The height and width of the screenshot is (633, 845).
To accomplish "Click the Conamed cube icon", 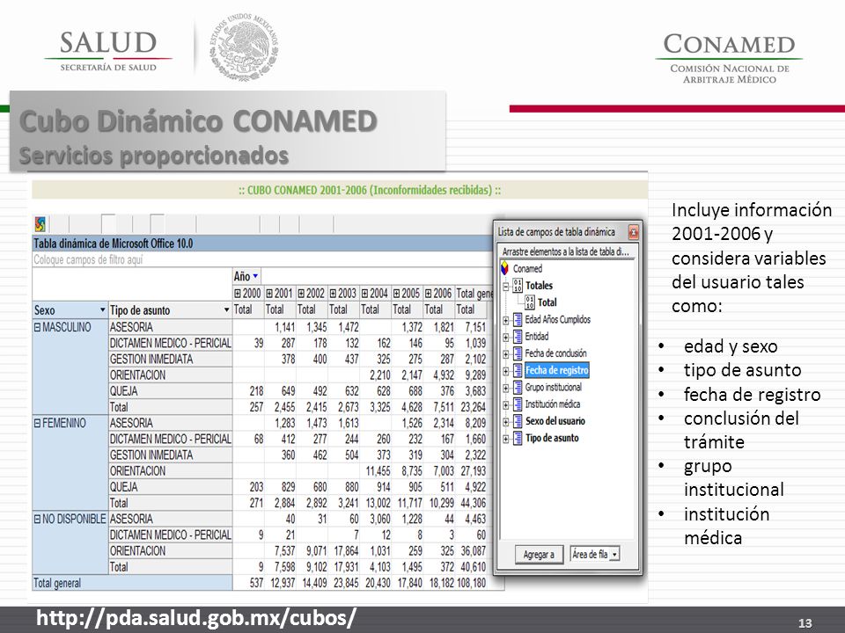I will click(x=505, y=268).
